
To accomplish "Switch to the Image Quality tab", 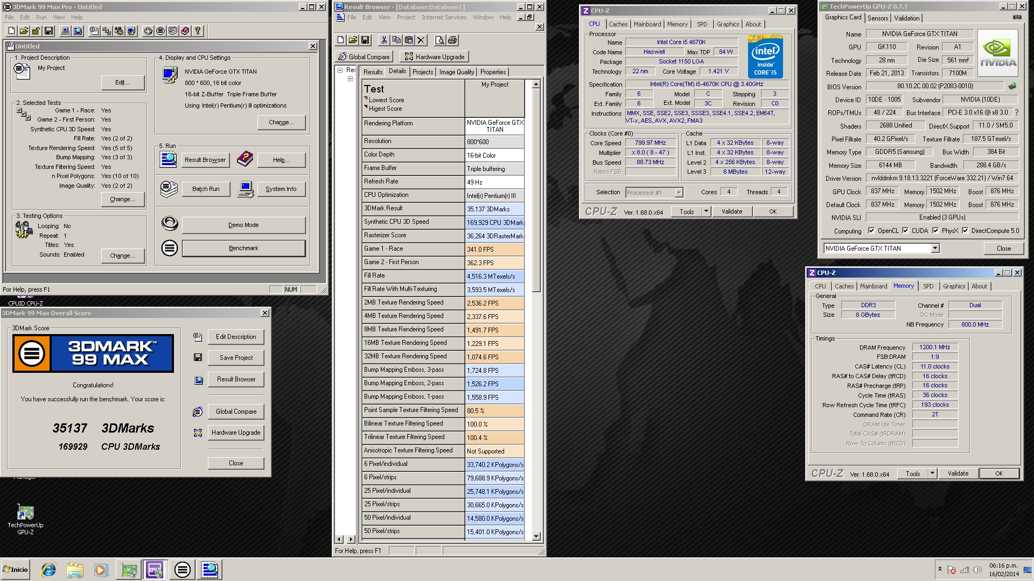I will pos(457,72).
